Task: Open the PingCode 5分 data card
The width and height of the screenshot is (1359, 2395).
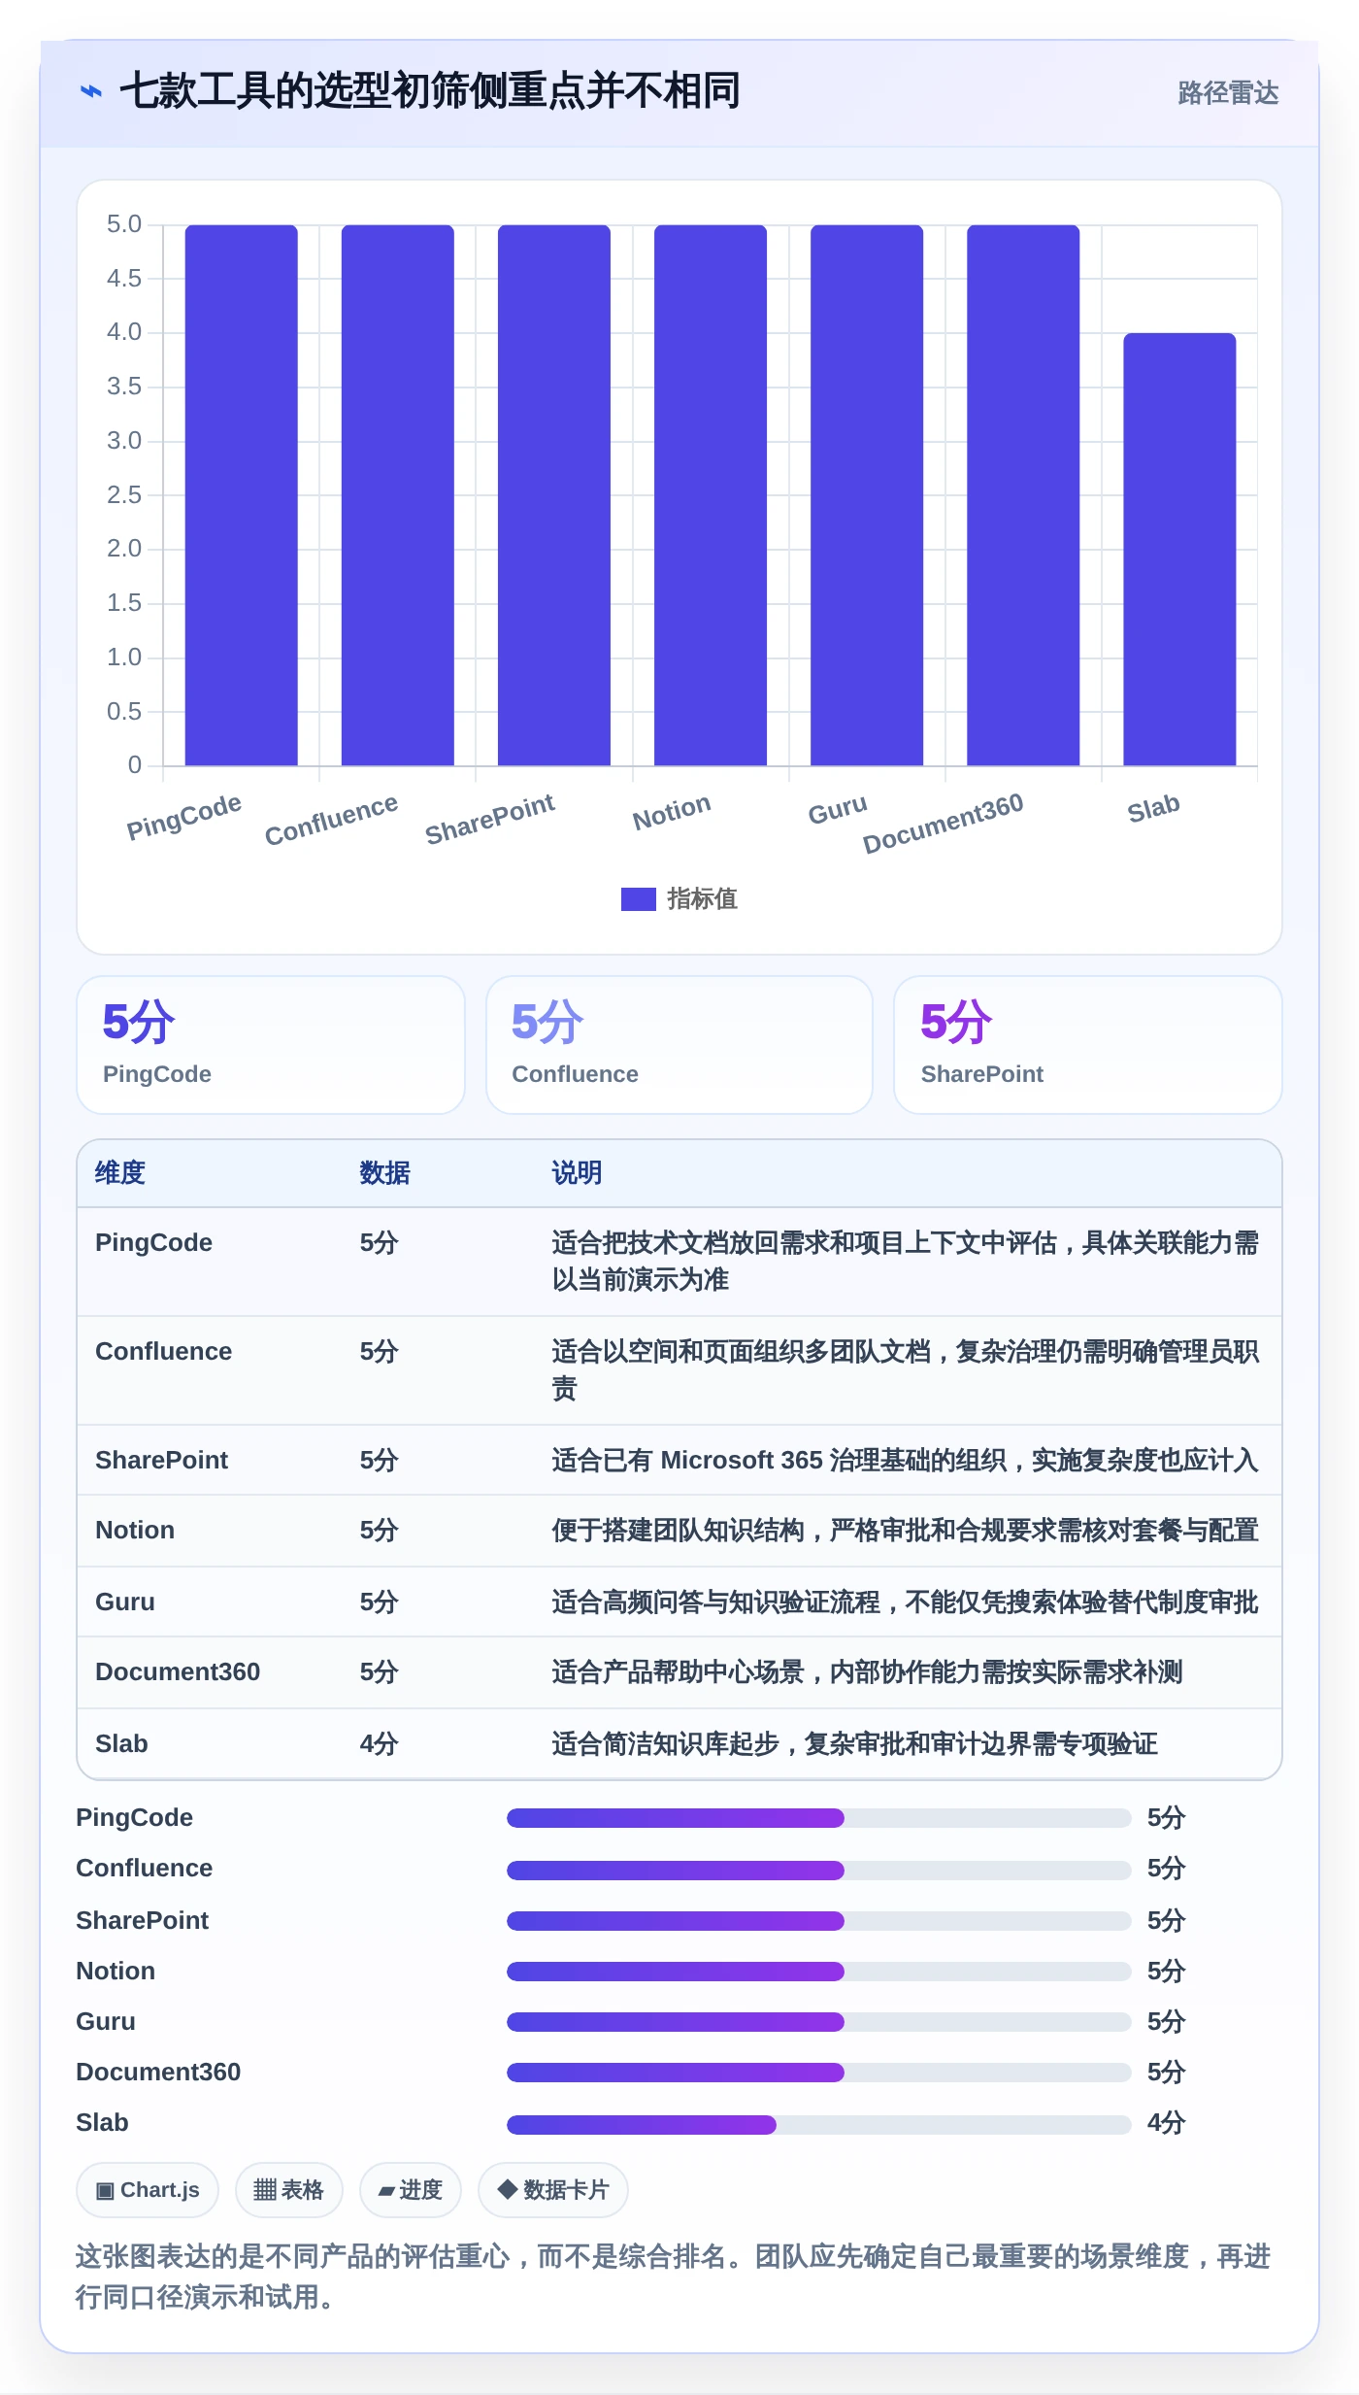Action: coord(271,1045)
